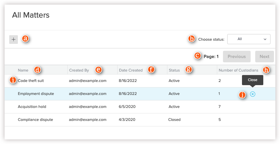The height and width of the screenshot is (144, 280).
Task: Sort by the Status column header
Action: (174, 70)
